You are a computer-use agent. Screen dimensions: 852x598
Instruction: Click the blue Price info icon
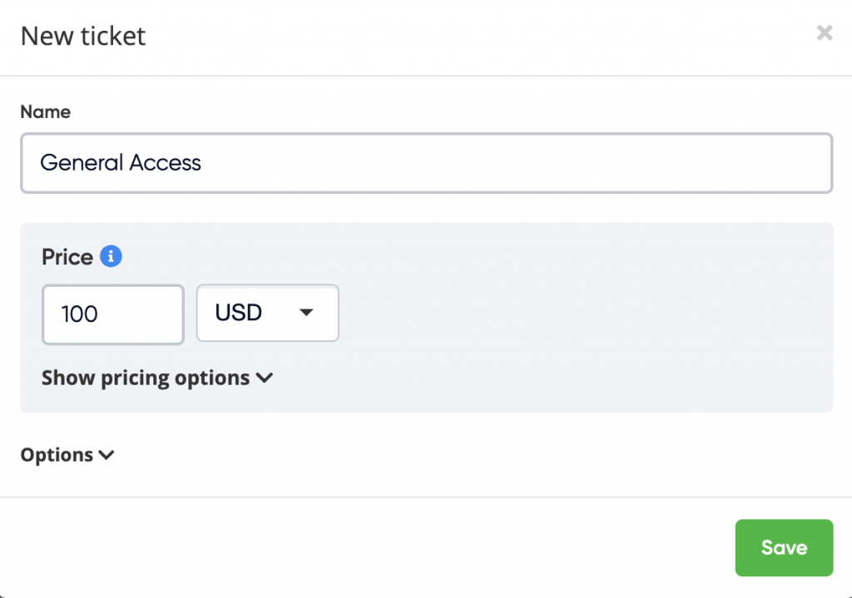tap(111, 257)
